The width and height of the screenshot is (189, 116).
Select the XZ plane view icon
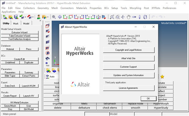pyautogui.click(x=76, y=17)
